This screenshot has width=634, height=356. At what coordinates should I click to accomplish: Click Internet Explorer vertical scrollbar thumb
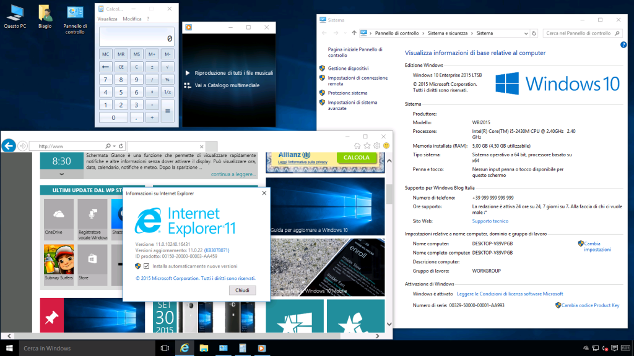[389, 193]
